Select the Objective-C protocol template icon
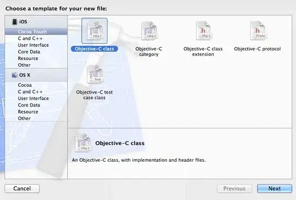The width and height of the screenshot is (296, 200). (258, 31)
